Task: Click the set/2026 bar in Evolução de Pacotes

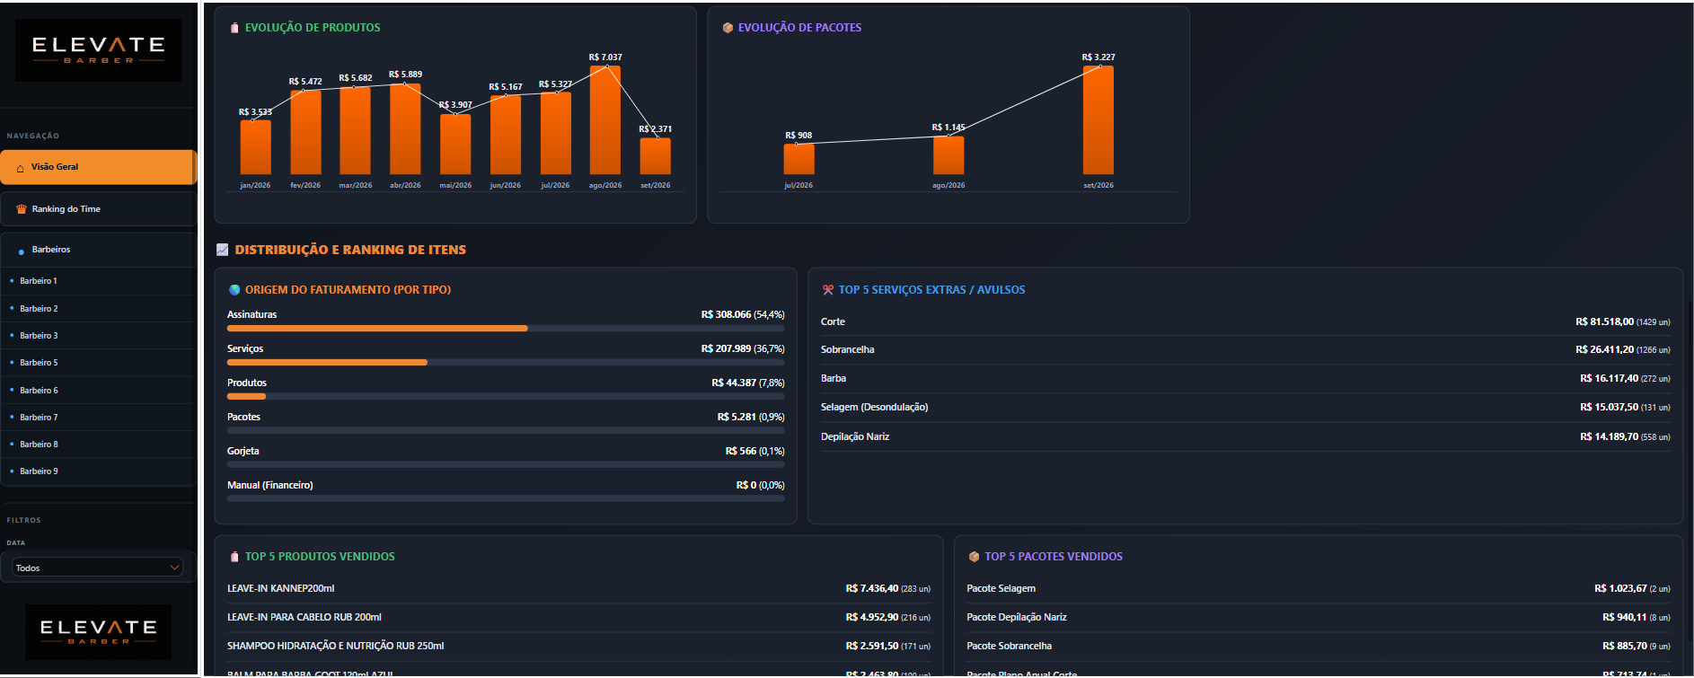Action: pyautogui.click(x=1098, y=120)
